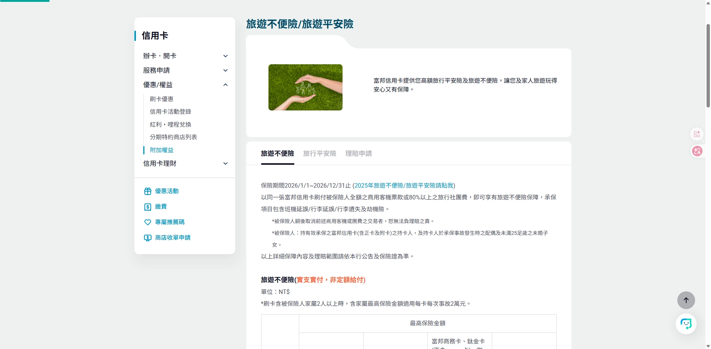Image resolution: width=711 pixels, height=349 pixels.
Task: Go to 刷卡優惠 submenu item
Action: (161, 99)
